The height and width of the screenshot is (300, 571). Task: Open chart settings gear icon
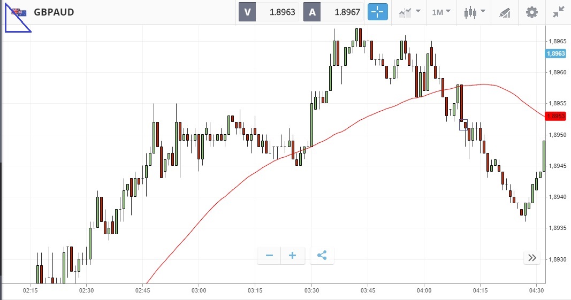coord(531,12)
